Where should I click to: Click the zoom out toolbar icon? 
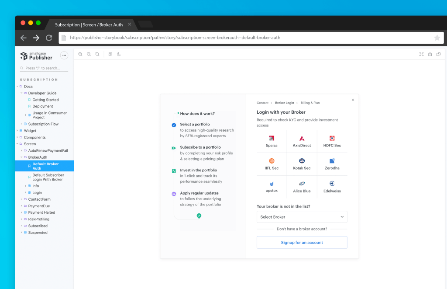click(89, 54)
